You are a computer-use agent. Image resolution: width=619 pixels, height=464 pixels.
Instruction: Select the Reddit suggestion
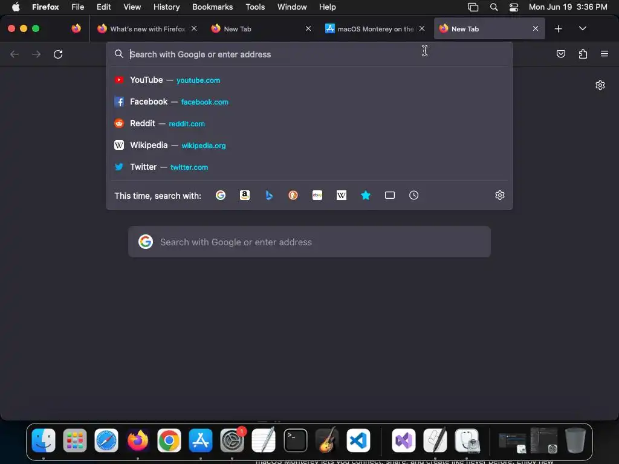tap(309, 123)
